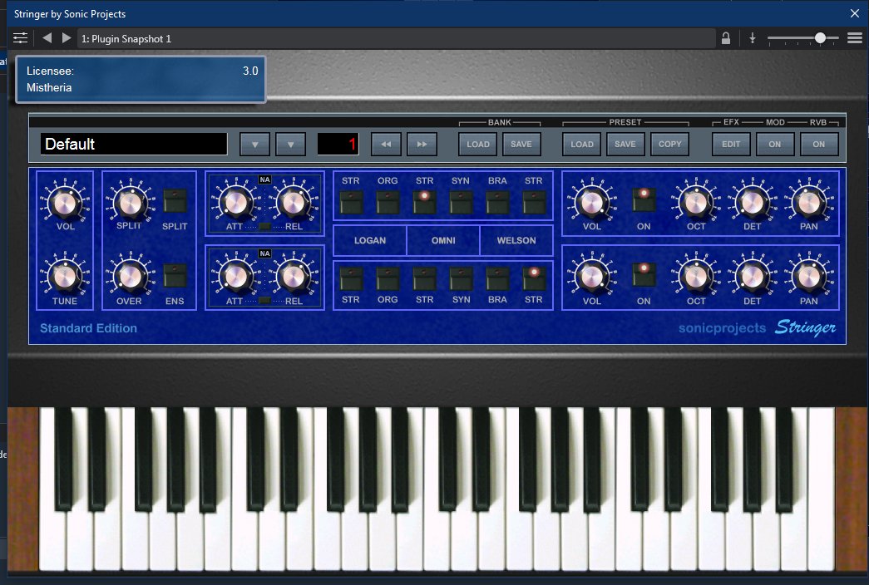The height and width of the screenshot is (585, 869).
Task: Select lower row SYN switch
Action: [461, 278]
